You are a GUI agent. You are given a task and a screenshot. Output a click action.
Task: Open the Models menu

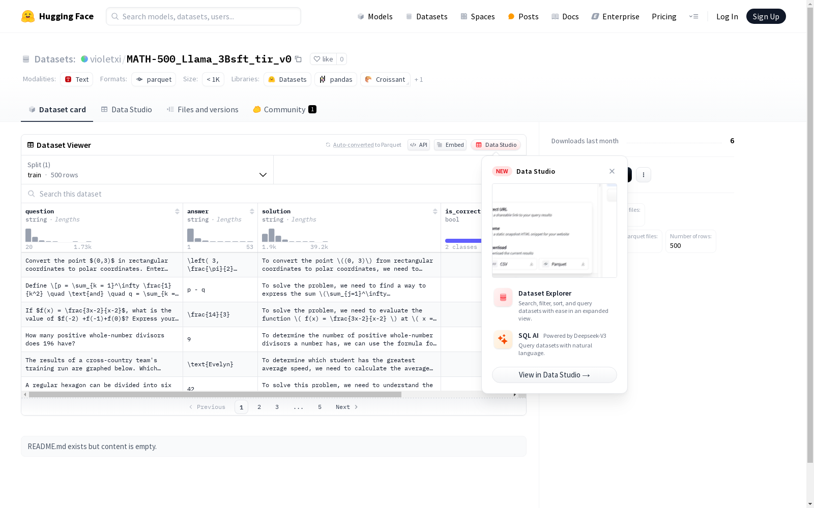pos(375,16)
